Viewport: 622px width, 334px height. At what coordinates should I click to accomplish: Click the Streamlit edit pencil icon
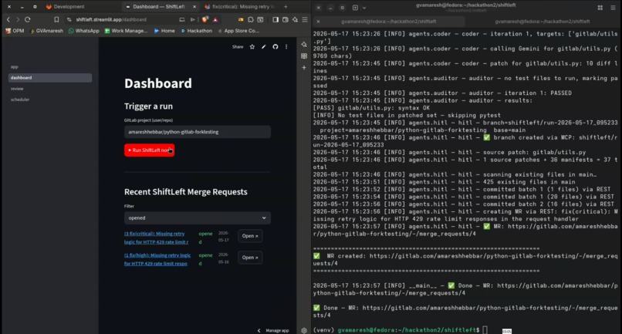tap(263, 47)
